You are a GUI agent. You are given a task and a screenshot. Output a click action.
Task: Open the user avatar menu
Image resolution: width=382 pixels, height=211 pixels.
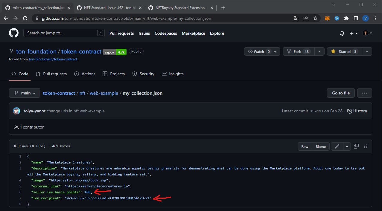point(367,33)
